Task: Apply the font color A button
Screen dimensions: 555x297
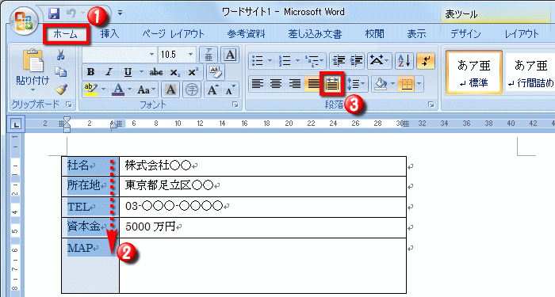Action: click(x=118, y=89)
